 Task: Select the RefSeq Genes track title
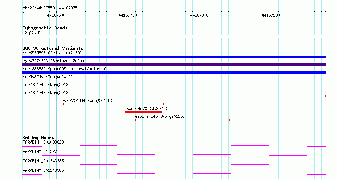(x=39, y=137)
